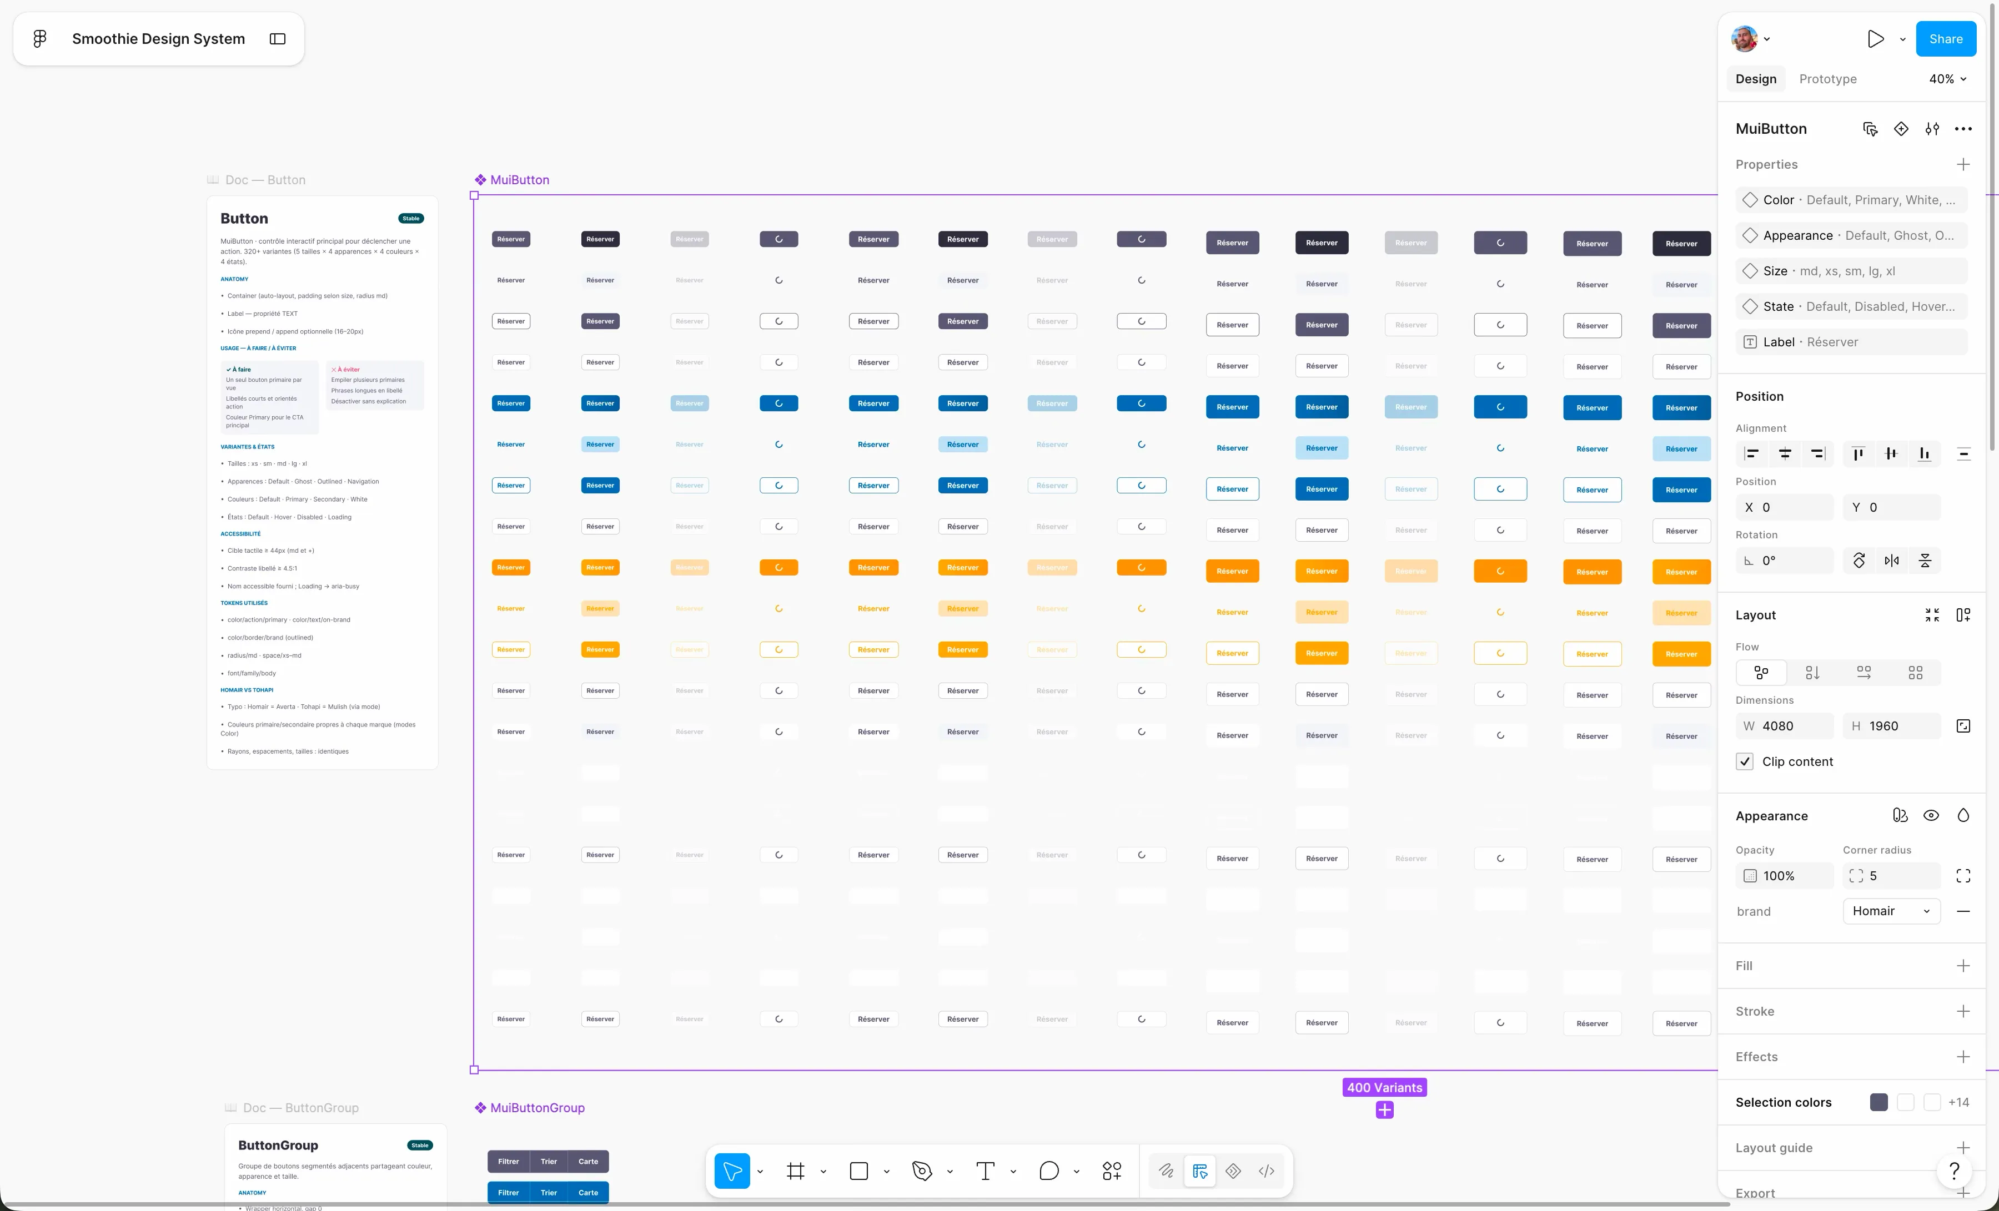Align selection to the top

click(x=1858, y=453)
